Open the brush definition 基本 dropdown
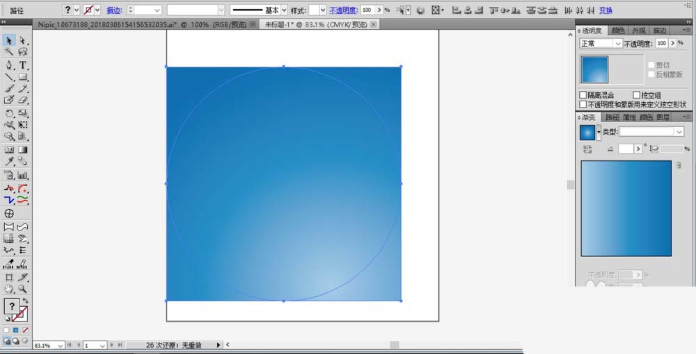This screenshot has height=354, width=696. click(284, 10)
